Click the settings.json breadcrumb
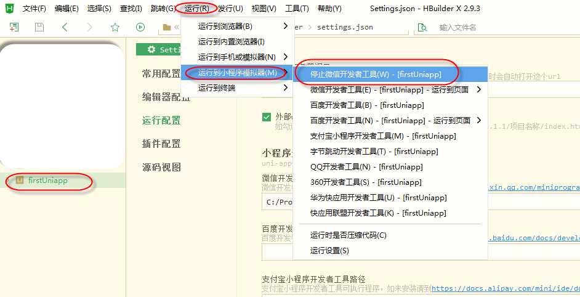The image size is (580, 297). tap(345, 27)
